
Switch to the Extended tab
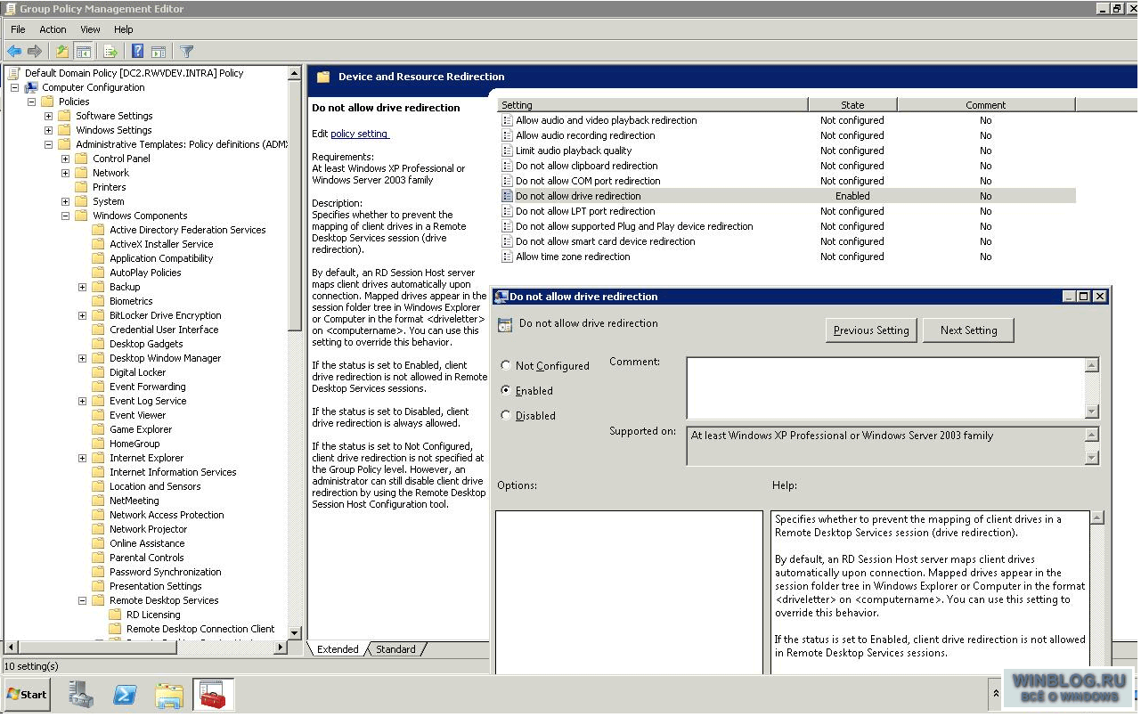pos(338,649)
